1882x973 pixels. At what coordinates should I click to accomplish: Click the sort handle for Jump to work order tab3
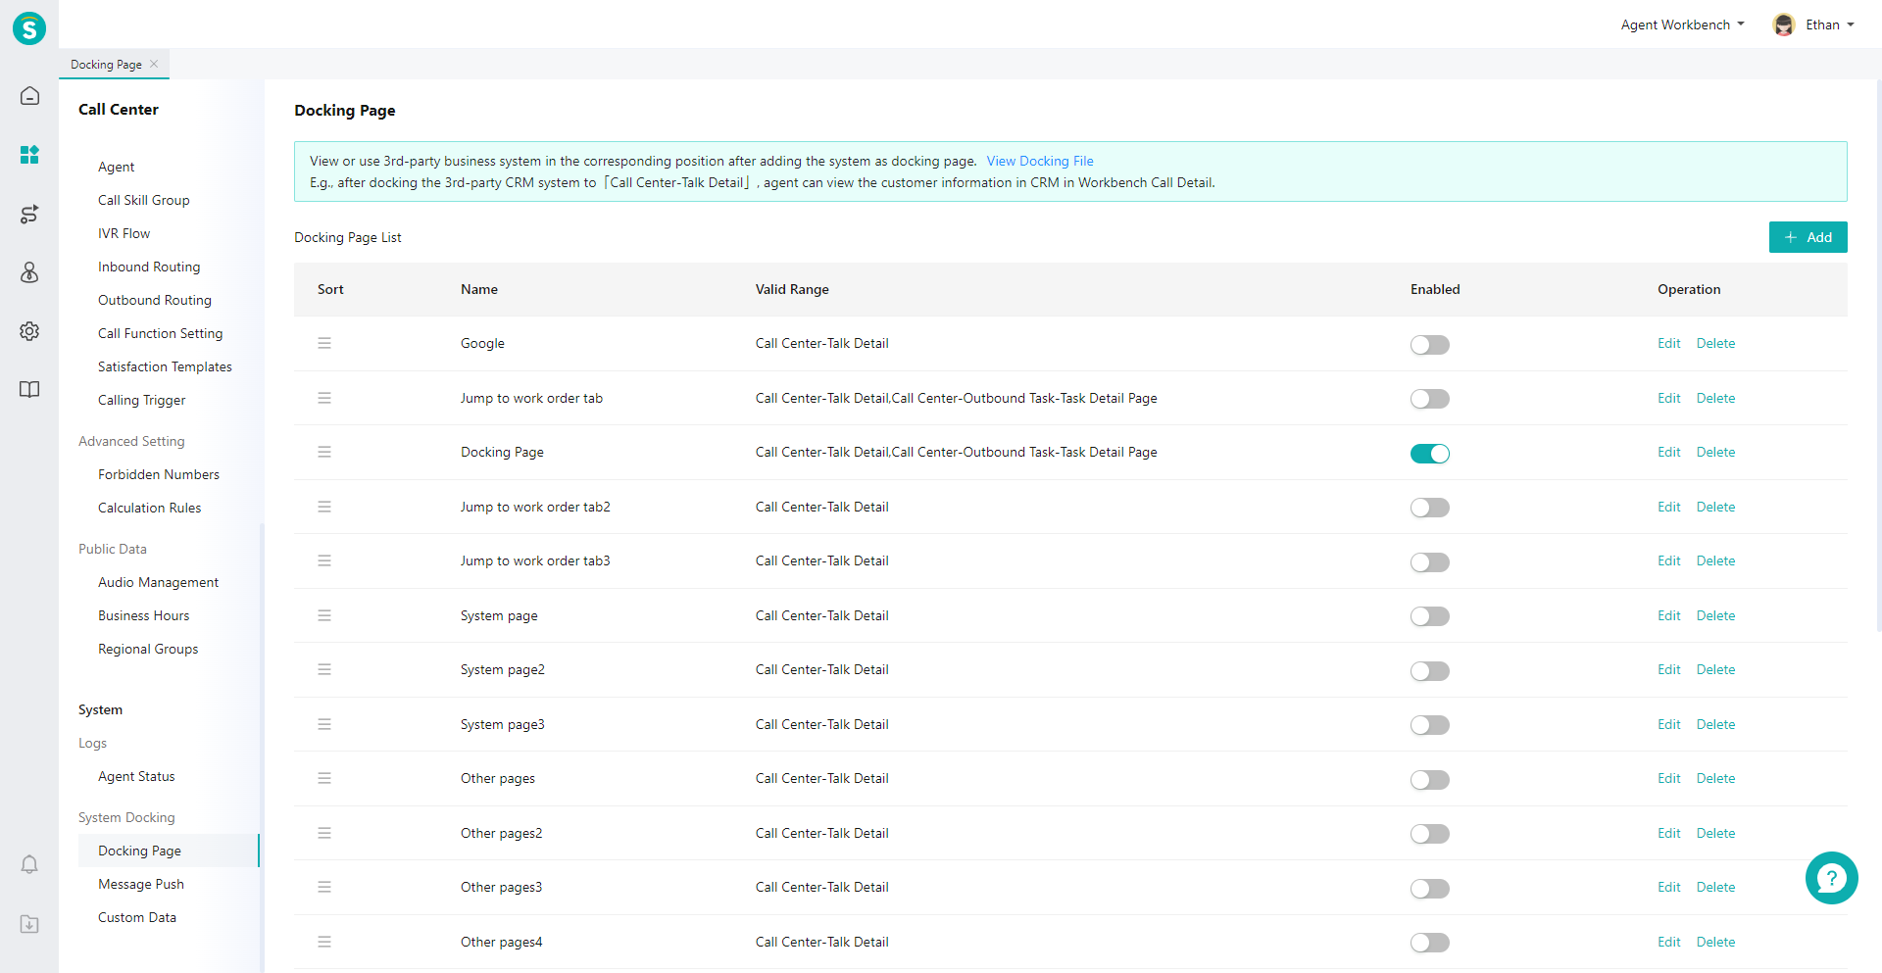tap(324, 560)
